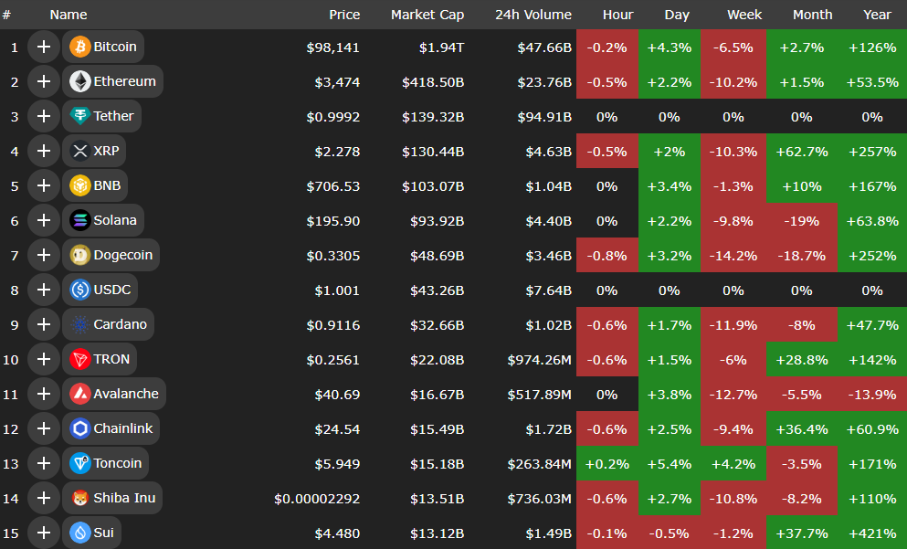Image resolution: width=907 pixels, height=549 pixels.
Task: Click Sui's green +421% year cell
Action: 872,533
